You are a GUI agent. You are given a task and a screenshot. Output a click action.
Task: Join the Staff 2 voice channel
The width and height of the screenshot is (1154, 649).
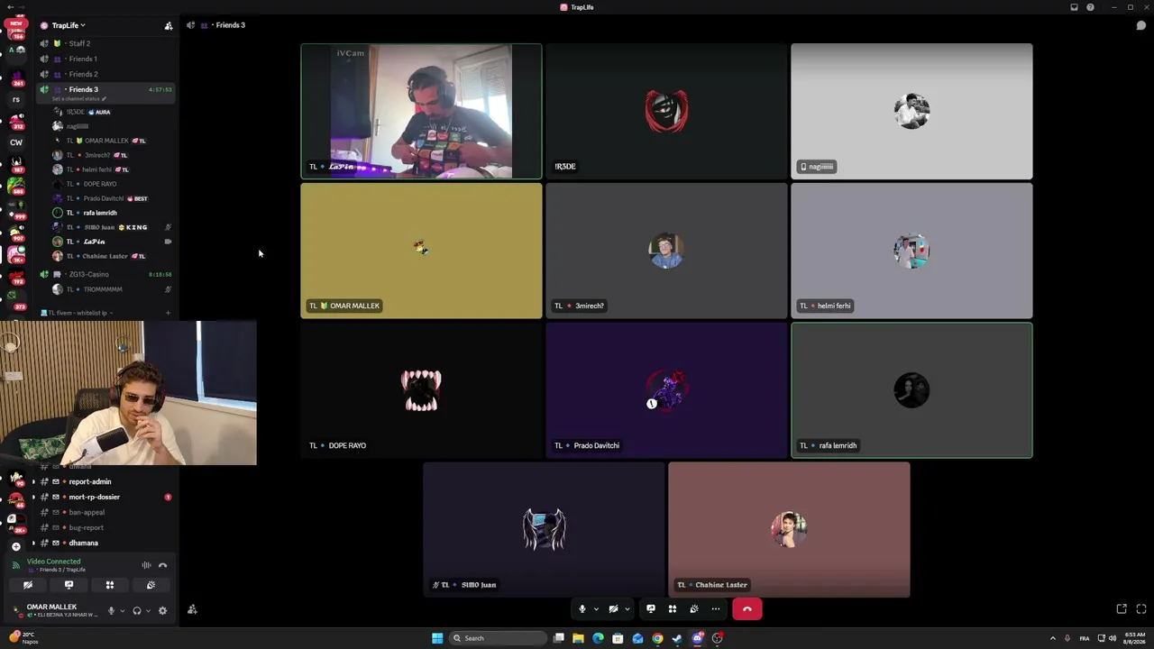104,43
